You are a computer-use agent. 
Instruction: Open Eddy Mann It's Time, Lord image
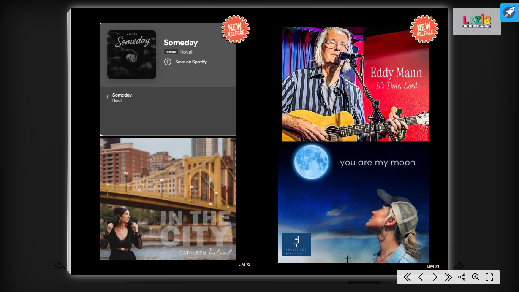355,84
